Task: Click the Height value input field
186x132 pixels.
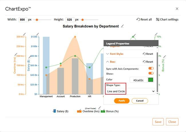Action: coord(70,20)
